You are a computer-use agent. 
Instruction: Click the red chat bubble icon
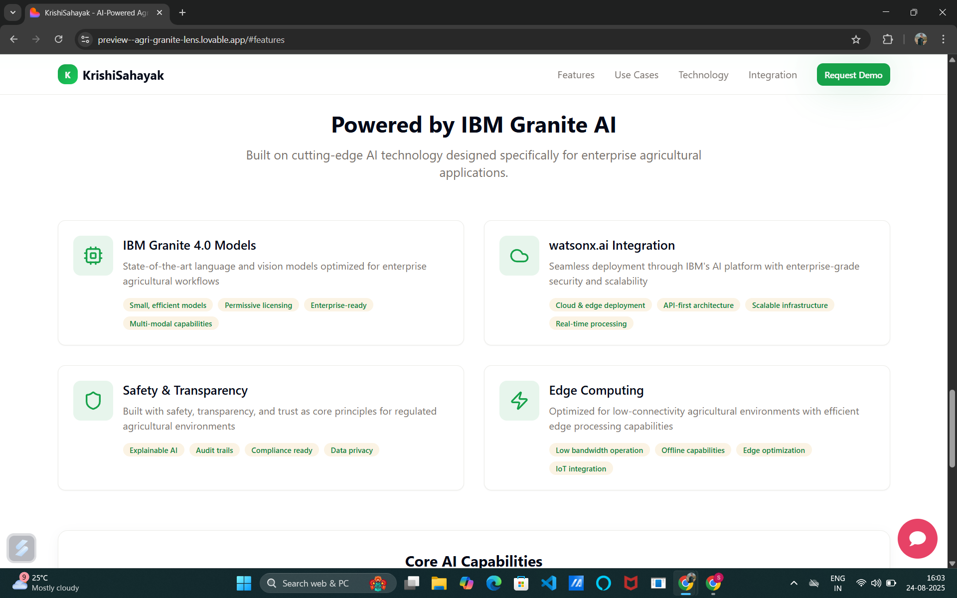(x=917, y=539)
